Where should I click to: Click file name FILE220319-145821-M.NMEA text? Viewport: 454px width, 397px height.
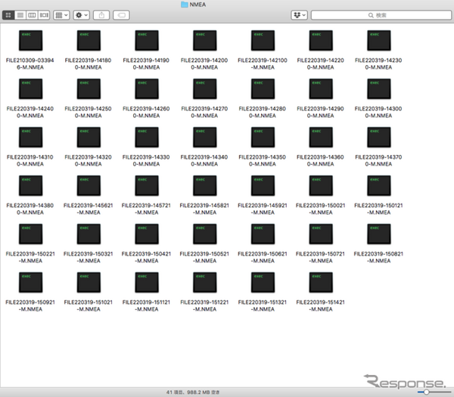(x=204, y=209)
